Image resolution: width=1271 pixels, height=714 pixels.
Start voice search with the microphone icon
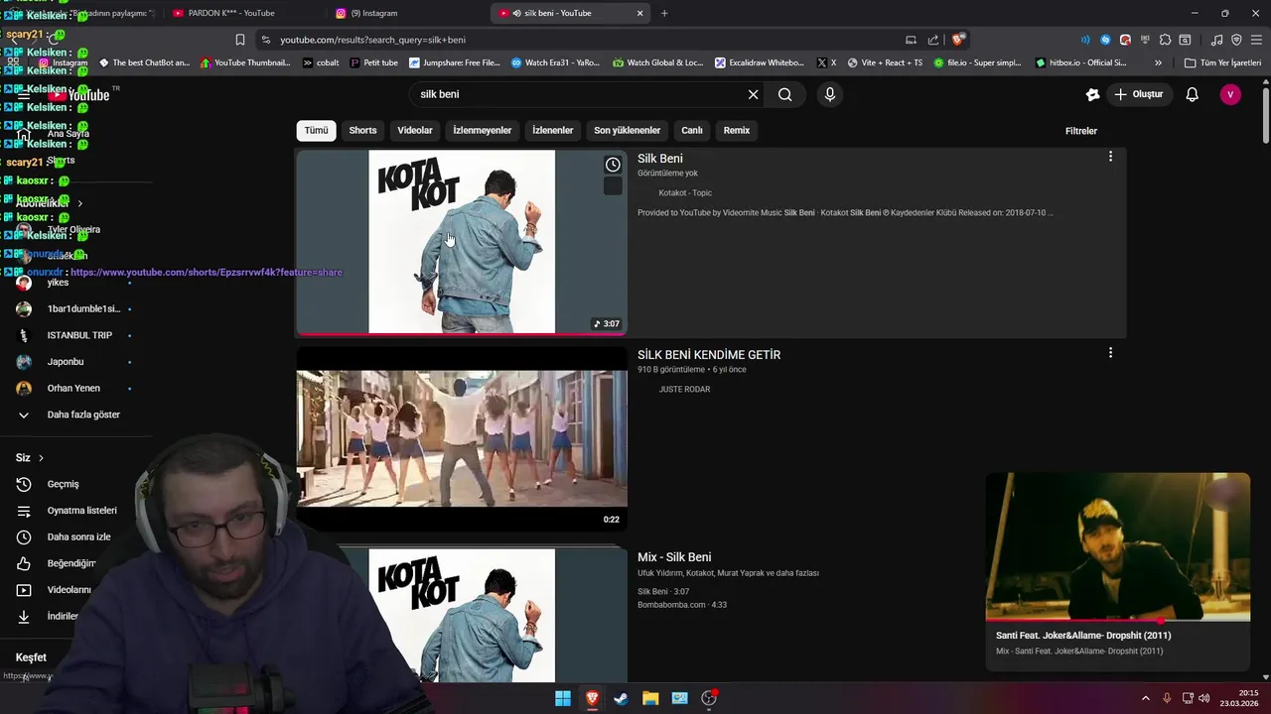(x=830, y=94)
